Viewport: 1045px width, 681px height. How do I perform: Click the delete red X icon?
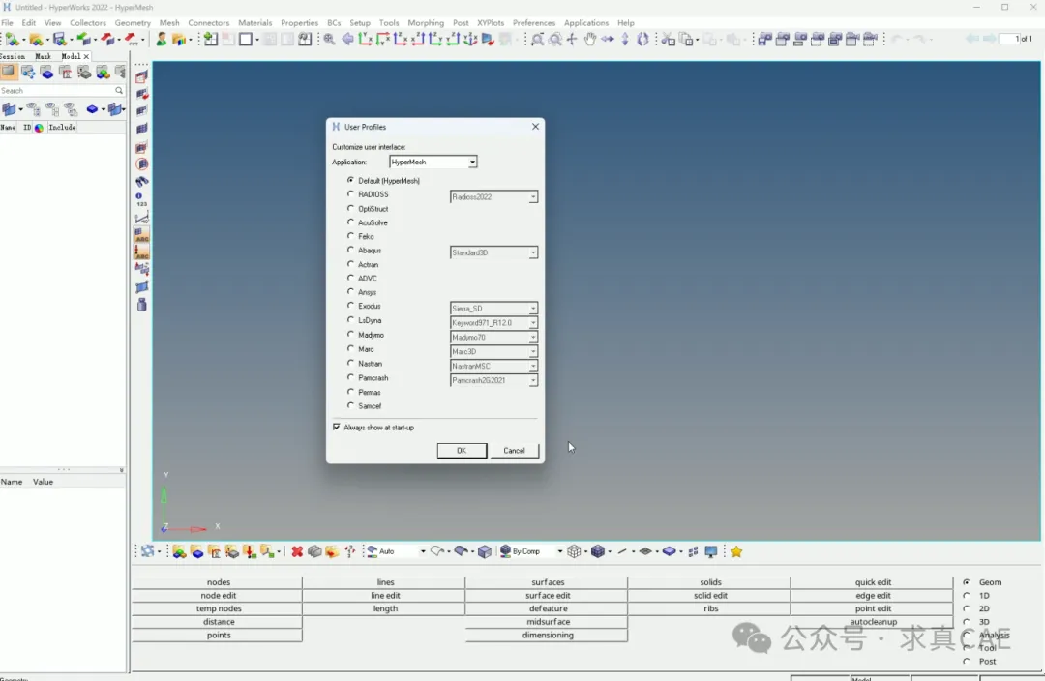click(x=297, y=551)
